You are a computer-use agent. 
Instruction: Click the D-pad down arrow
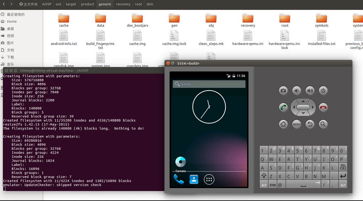(x=303, y=113)
